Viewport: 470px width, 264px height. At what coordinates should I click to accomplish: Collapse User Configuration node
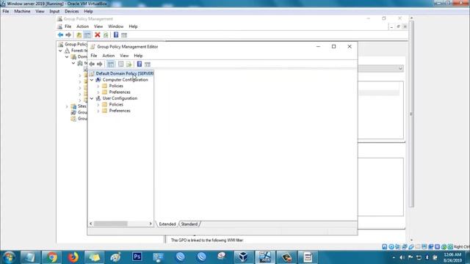pyautogui.click(x=92, y=98)
